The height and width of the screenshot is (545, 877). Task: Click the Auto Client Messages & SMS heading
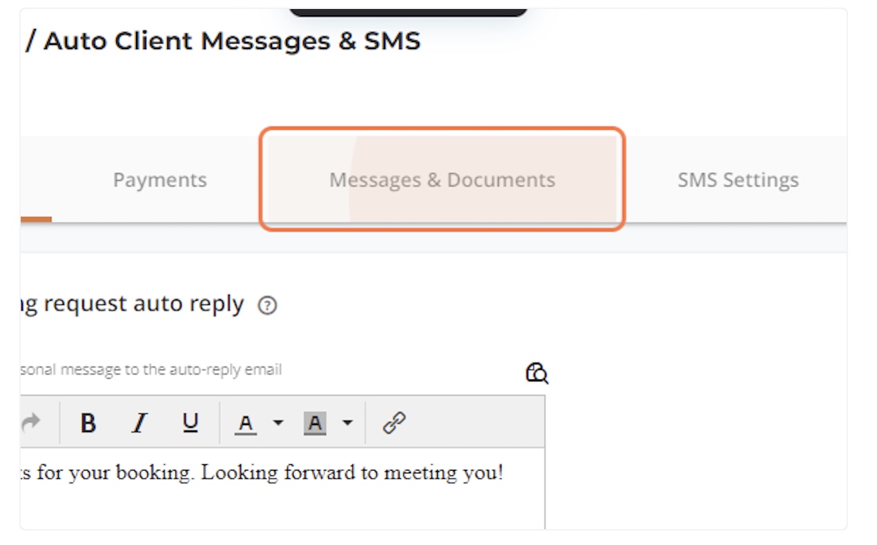(231, 41)
